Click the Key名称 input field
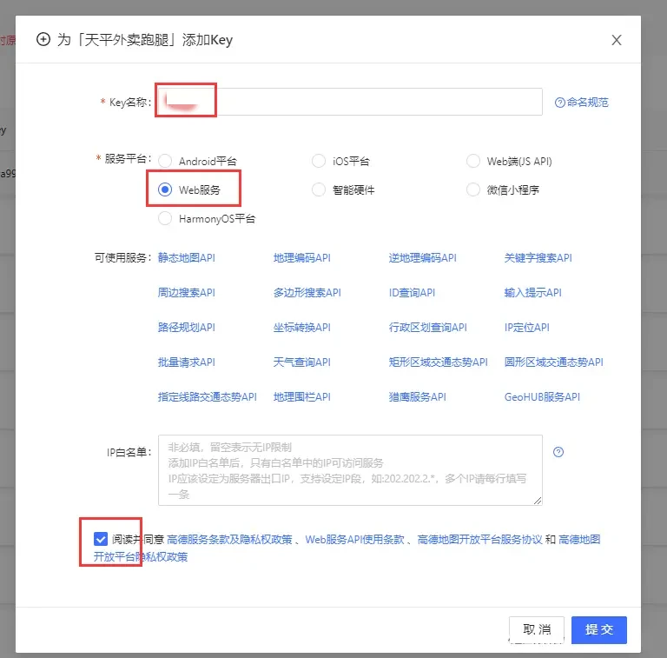Screen dimensions: 667x658 click(351, 102)
